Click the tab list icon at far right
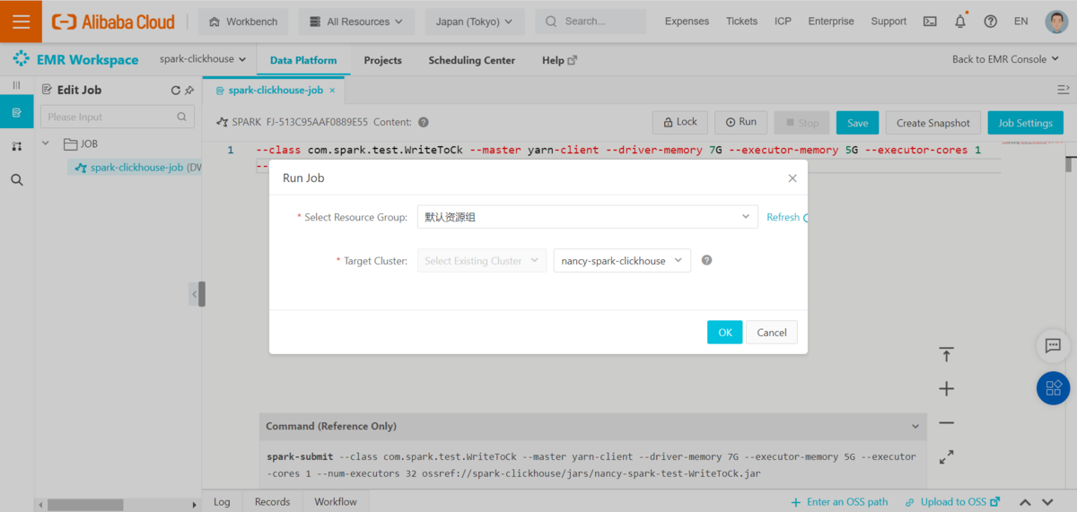The image size is (1077, 512). click(1064, 90)
